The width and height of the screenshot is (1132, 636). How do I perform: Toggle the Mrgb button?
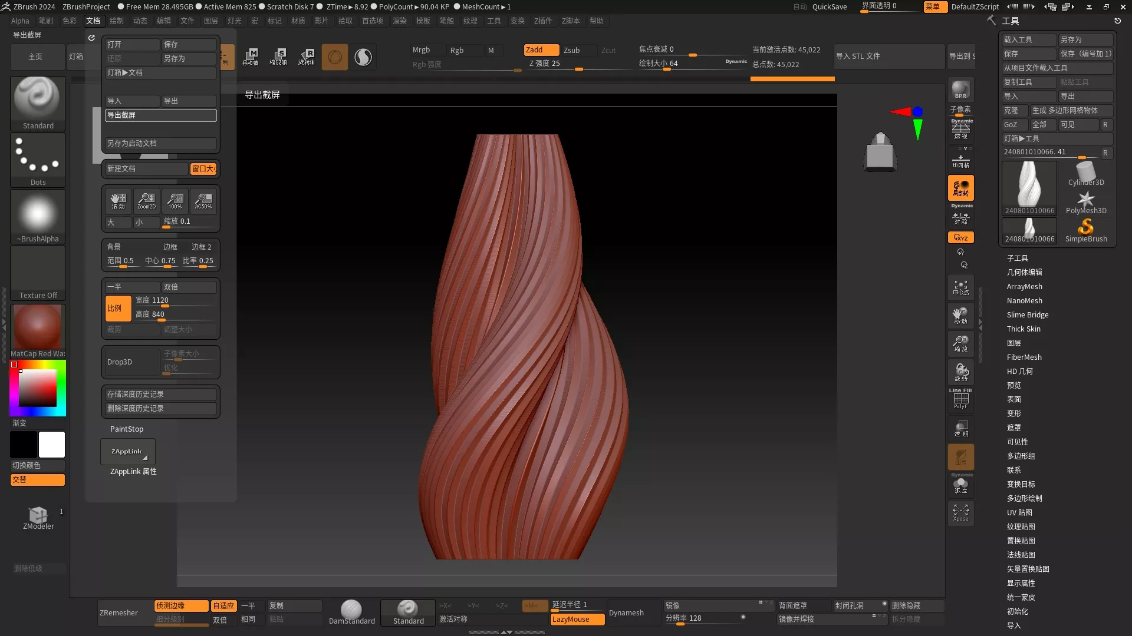pos(427,50)
